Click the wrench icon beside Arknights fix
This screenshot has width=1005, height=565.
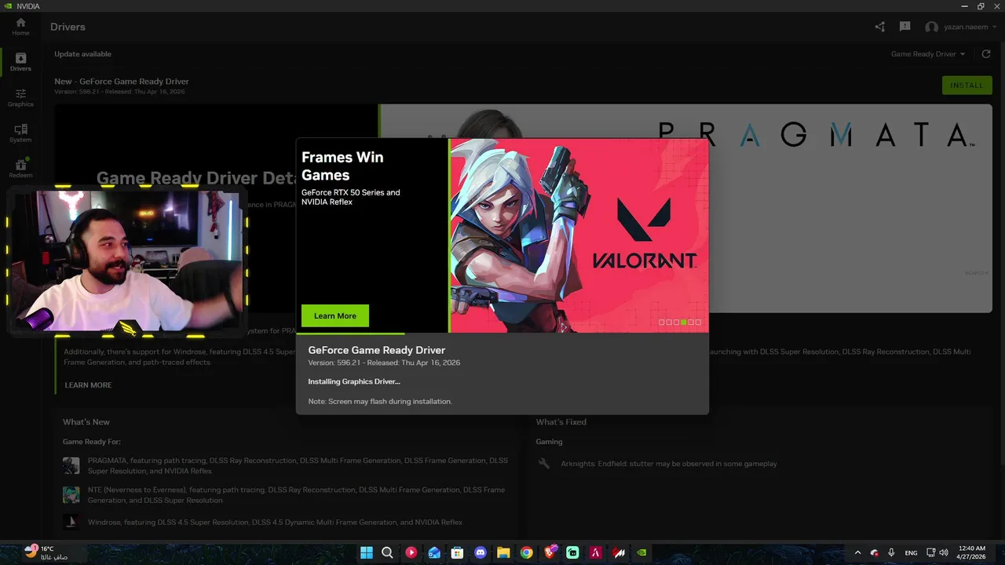point(543,464)
